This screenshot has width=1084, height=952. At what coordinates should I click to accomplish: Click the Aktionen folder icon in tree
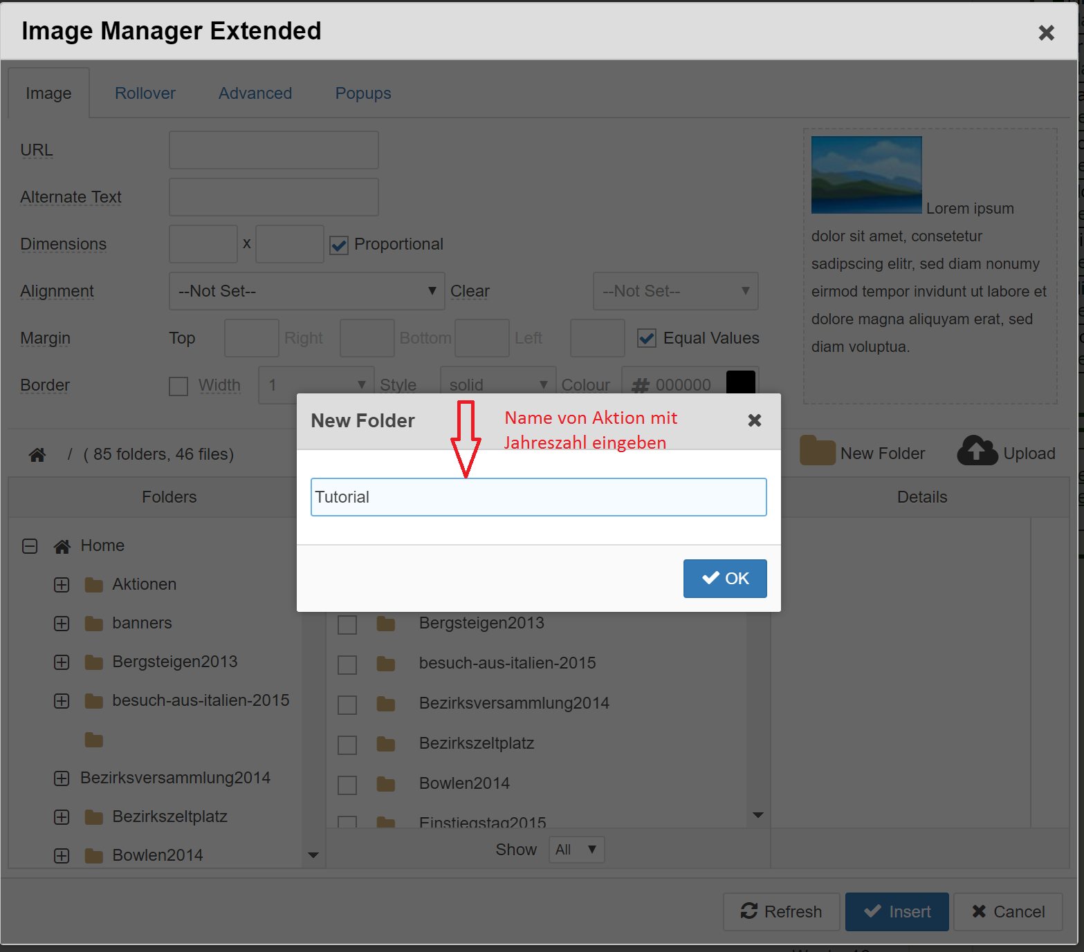(94, 585)
